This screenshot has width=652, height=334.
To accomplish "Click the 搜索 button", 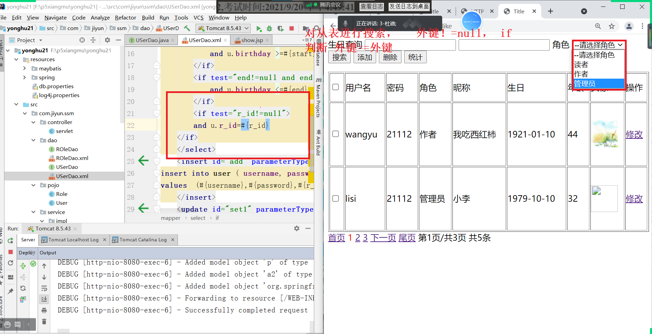I will [340, 57].
